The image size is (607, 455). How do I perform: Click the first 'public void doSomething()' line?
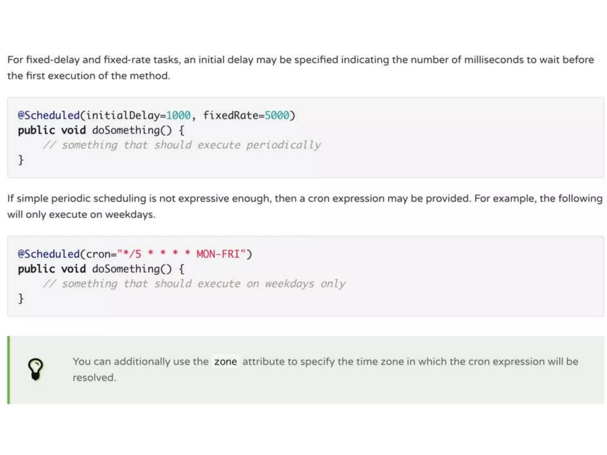point(101,130)
